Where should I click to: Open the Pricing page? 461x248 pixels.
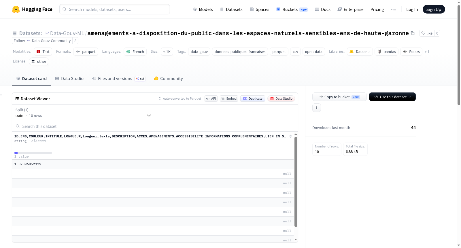pyautogui.click(x=377, y=9)
